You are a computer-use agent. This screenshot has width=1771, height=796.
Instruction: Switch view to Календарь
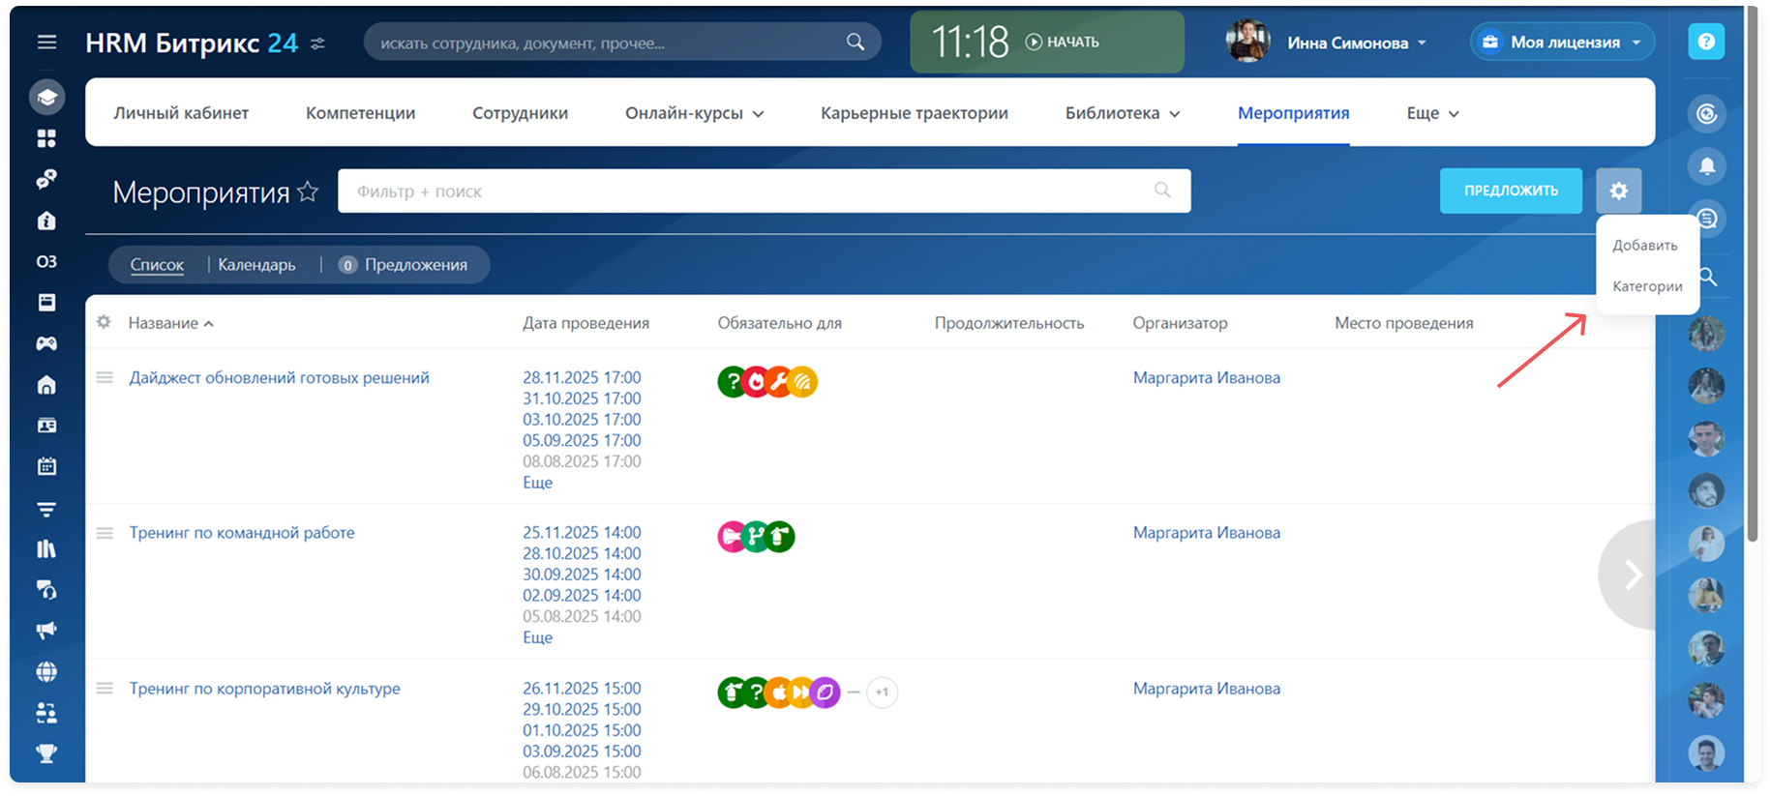(256, 265)
